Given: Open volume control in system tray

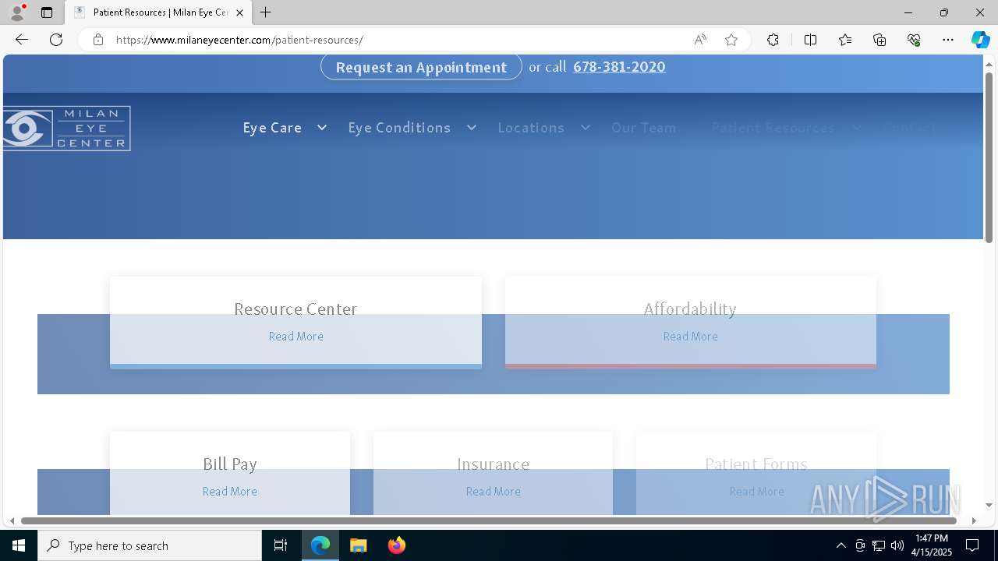Looking at the screenshot, I should click(897, 545).
